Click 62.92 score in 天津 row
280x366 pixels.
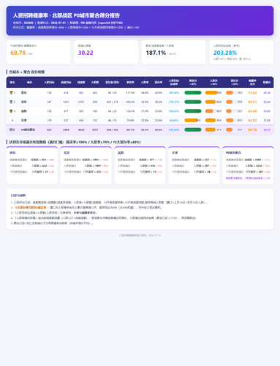click(252, 121)
